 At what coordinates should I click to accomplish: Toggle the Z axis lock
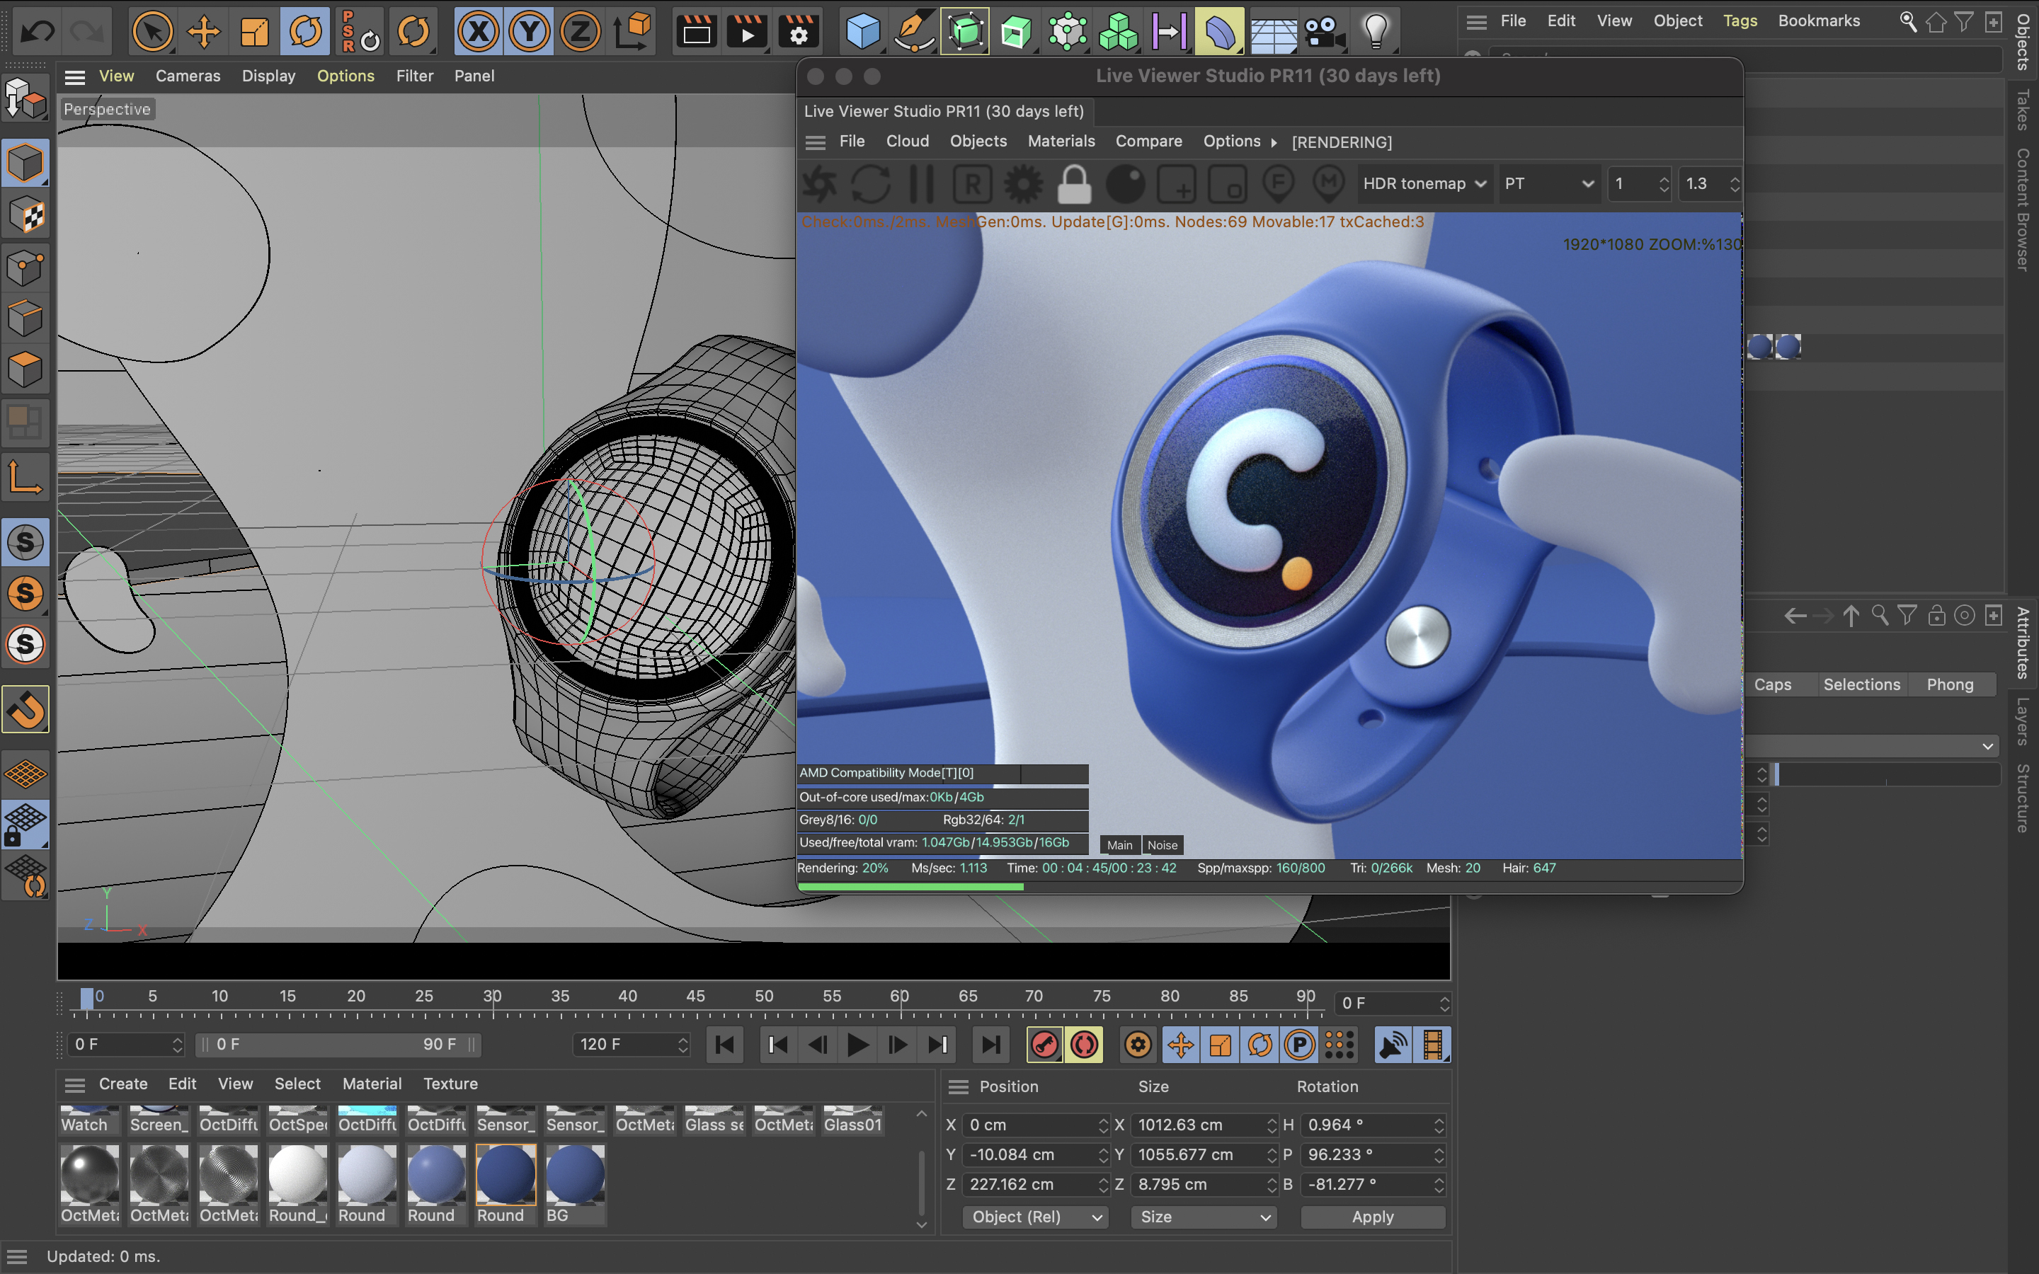coord(580,32)
